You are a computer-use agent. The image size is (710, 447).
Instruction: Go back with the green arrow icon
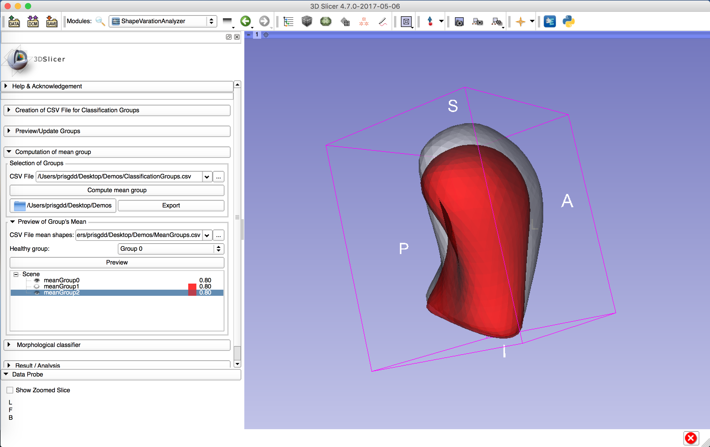click(245, 21)
